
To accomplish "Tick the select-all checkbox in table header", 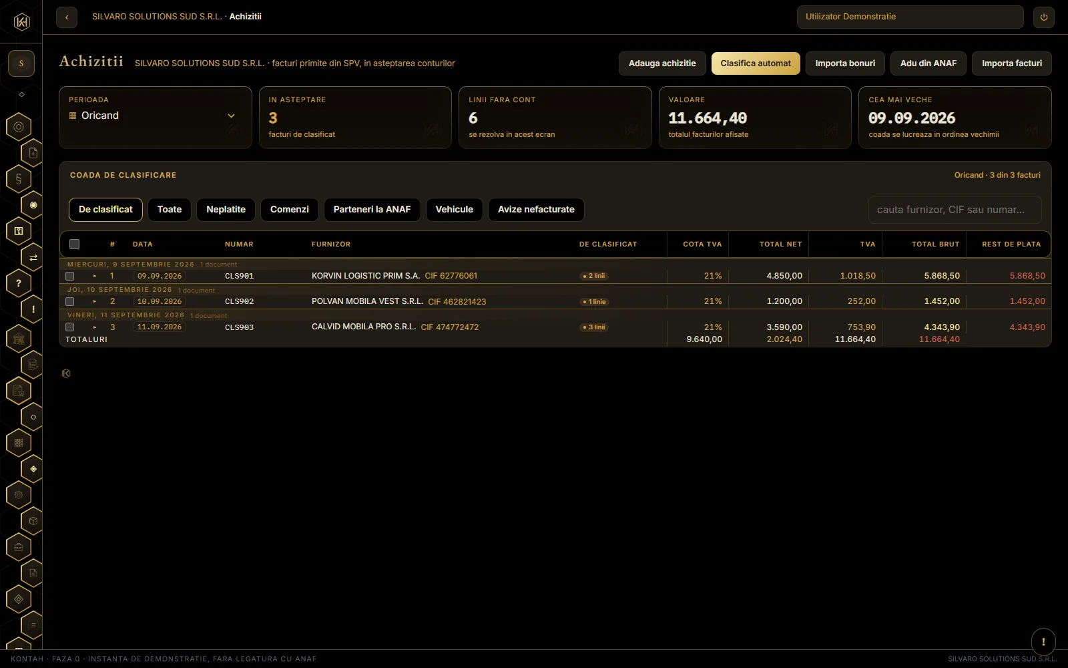I will pos(74,244).
